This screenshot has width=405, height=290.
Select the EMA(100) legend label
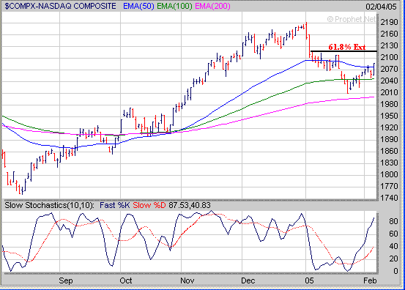pyautogui.click(x=174, y=6)
